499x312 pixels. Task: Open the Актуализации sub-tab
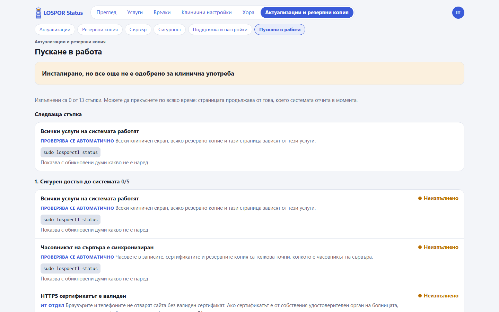click(55, 29)
